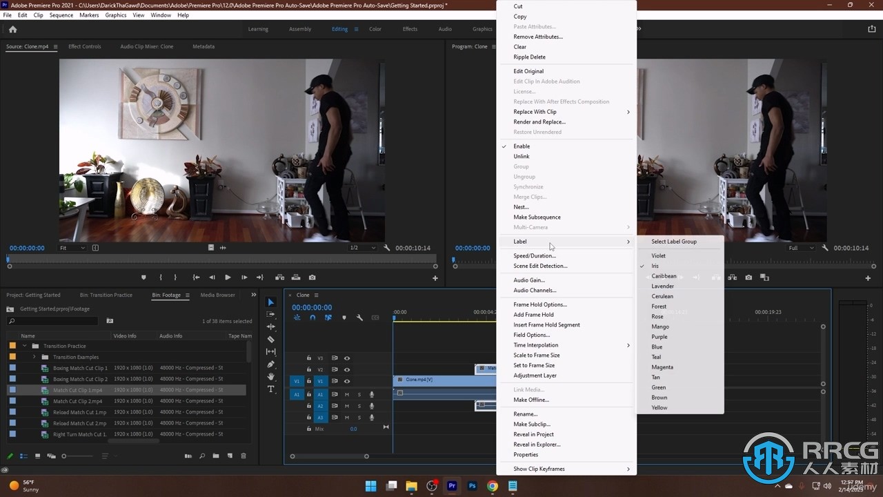The width and height of the screenshot is (883, 497).
Task: Select the Track Select Forward tool
Action: pos(270,315)
